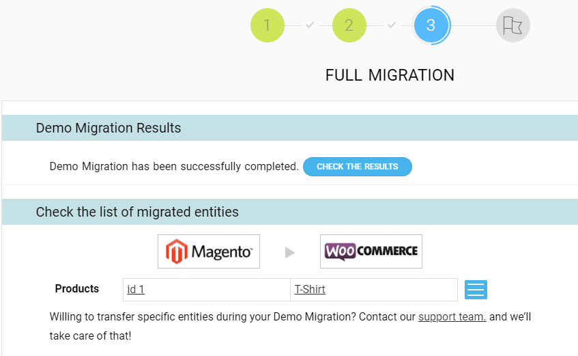
Task: Click the finish flag step icon
Action: [512, 25]
